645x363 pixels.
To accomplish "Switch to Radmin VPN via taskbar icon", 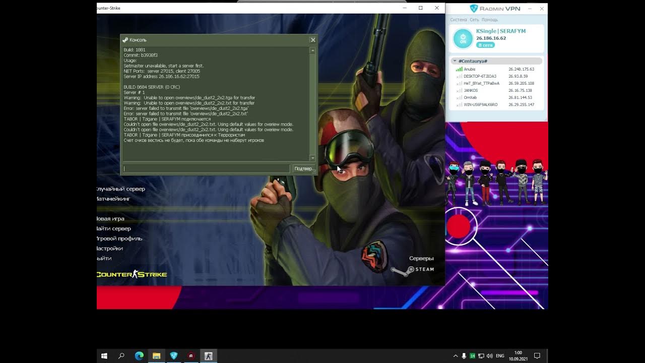I will pos(174,356).
